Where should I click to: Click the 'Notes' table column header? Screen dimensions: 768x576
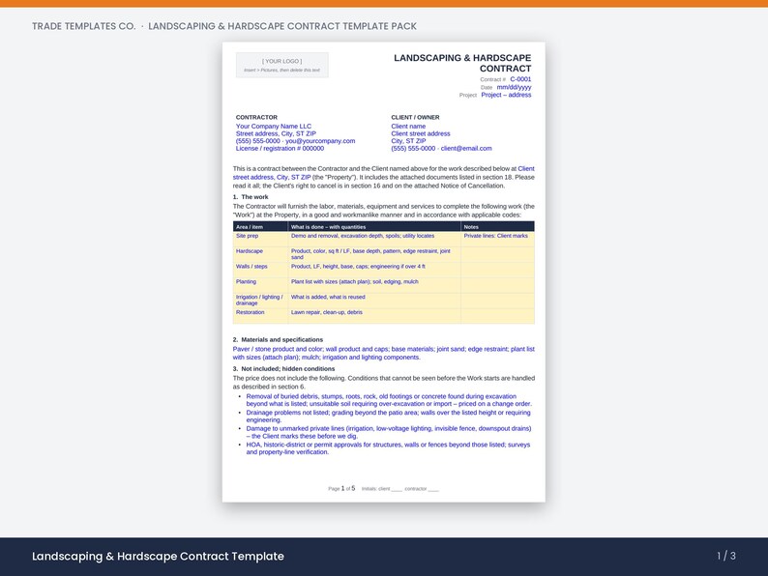point(471,227)
